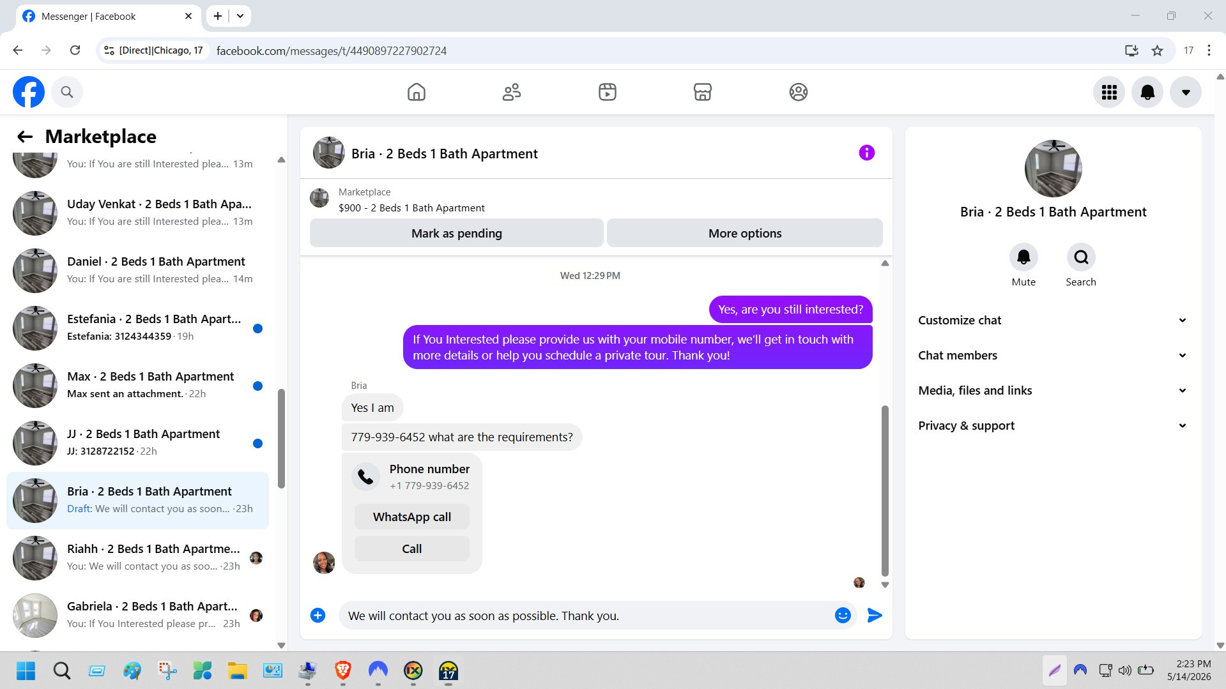Open File Explorer from taskbar
The image size is (1226, 689).
238,670
